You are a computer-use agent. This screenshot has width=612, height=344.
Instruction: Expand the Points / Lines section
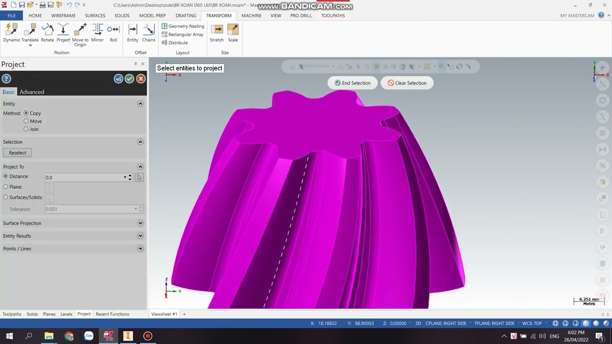coord(140,248)
